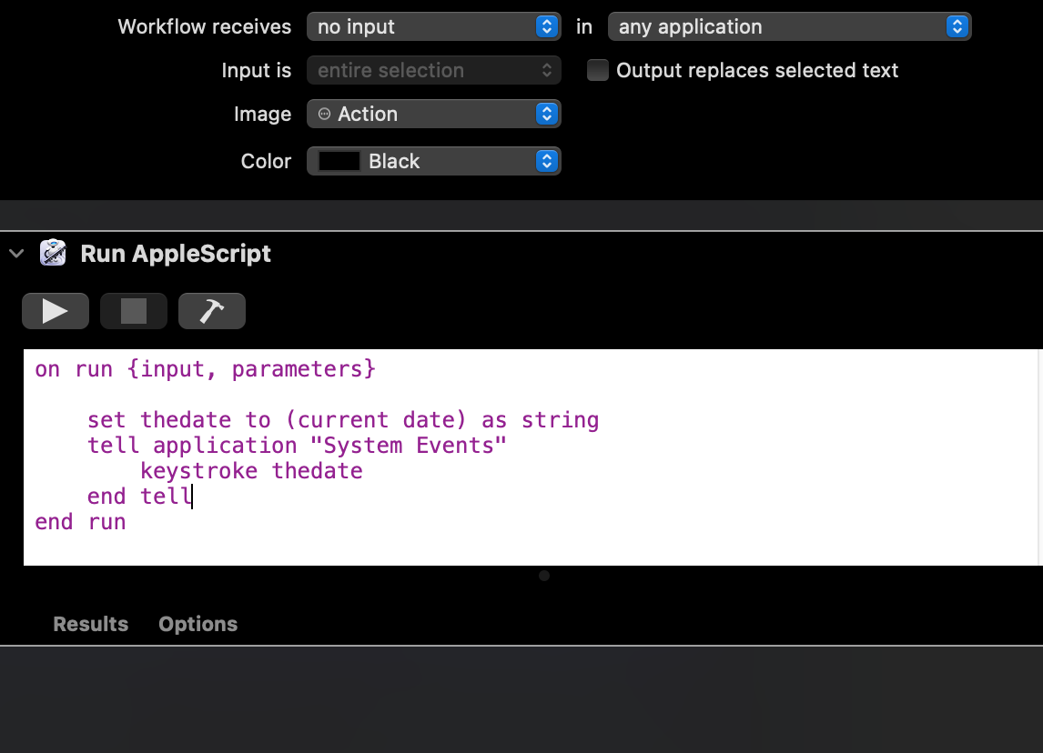
Task: Click in the AppleScript code editor area
Action: pyautogui.click(x=532, y=457)
